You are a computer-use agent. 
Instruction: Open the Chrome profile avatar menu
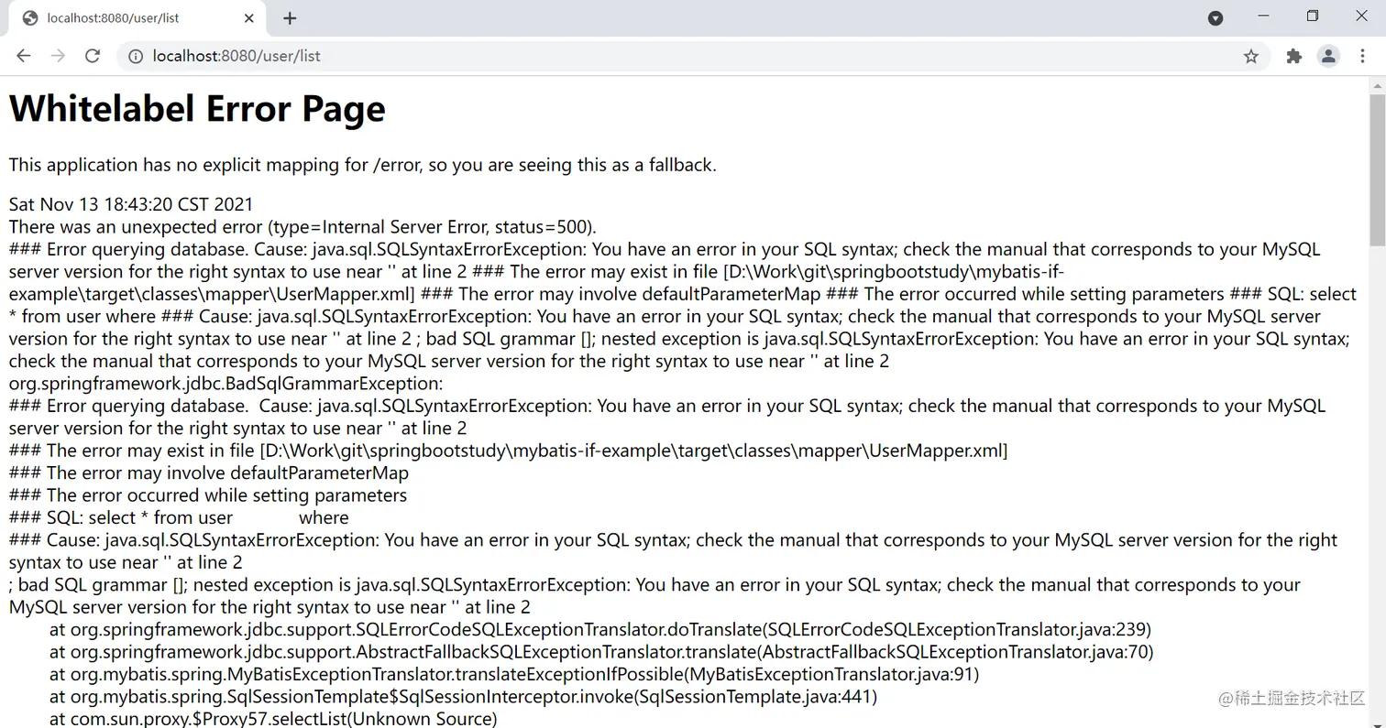pyautogui.click(x=1328, y=56)
